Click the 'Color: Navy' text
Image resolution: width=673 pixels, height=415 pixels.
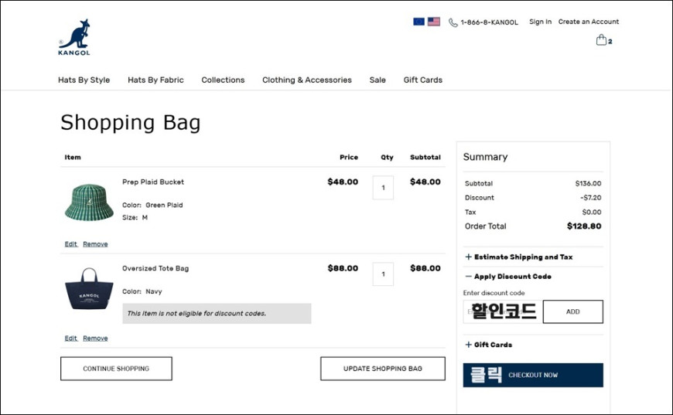point(142,291)
